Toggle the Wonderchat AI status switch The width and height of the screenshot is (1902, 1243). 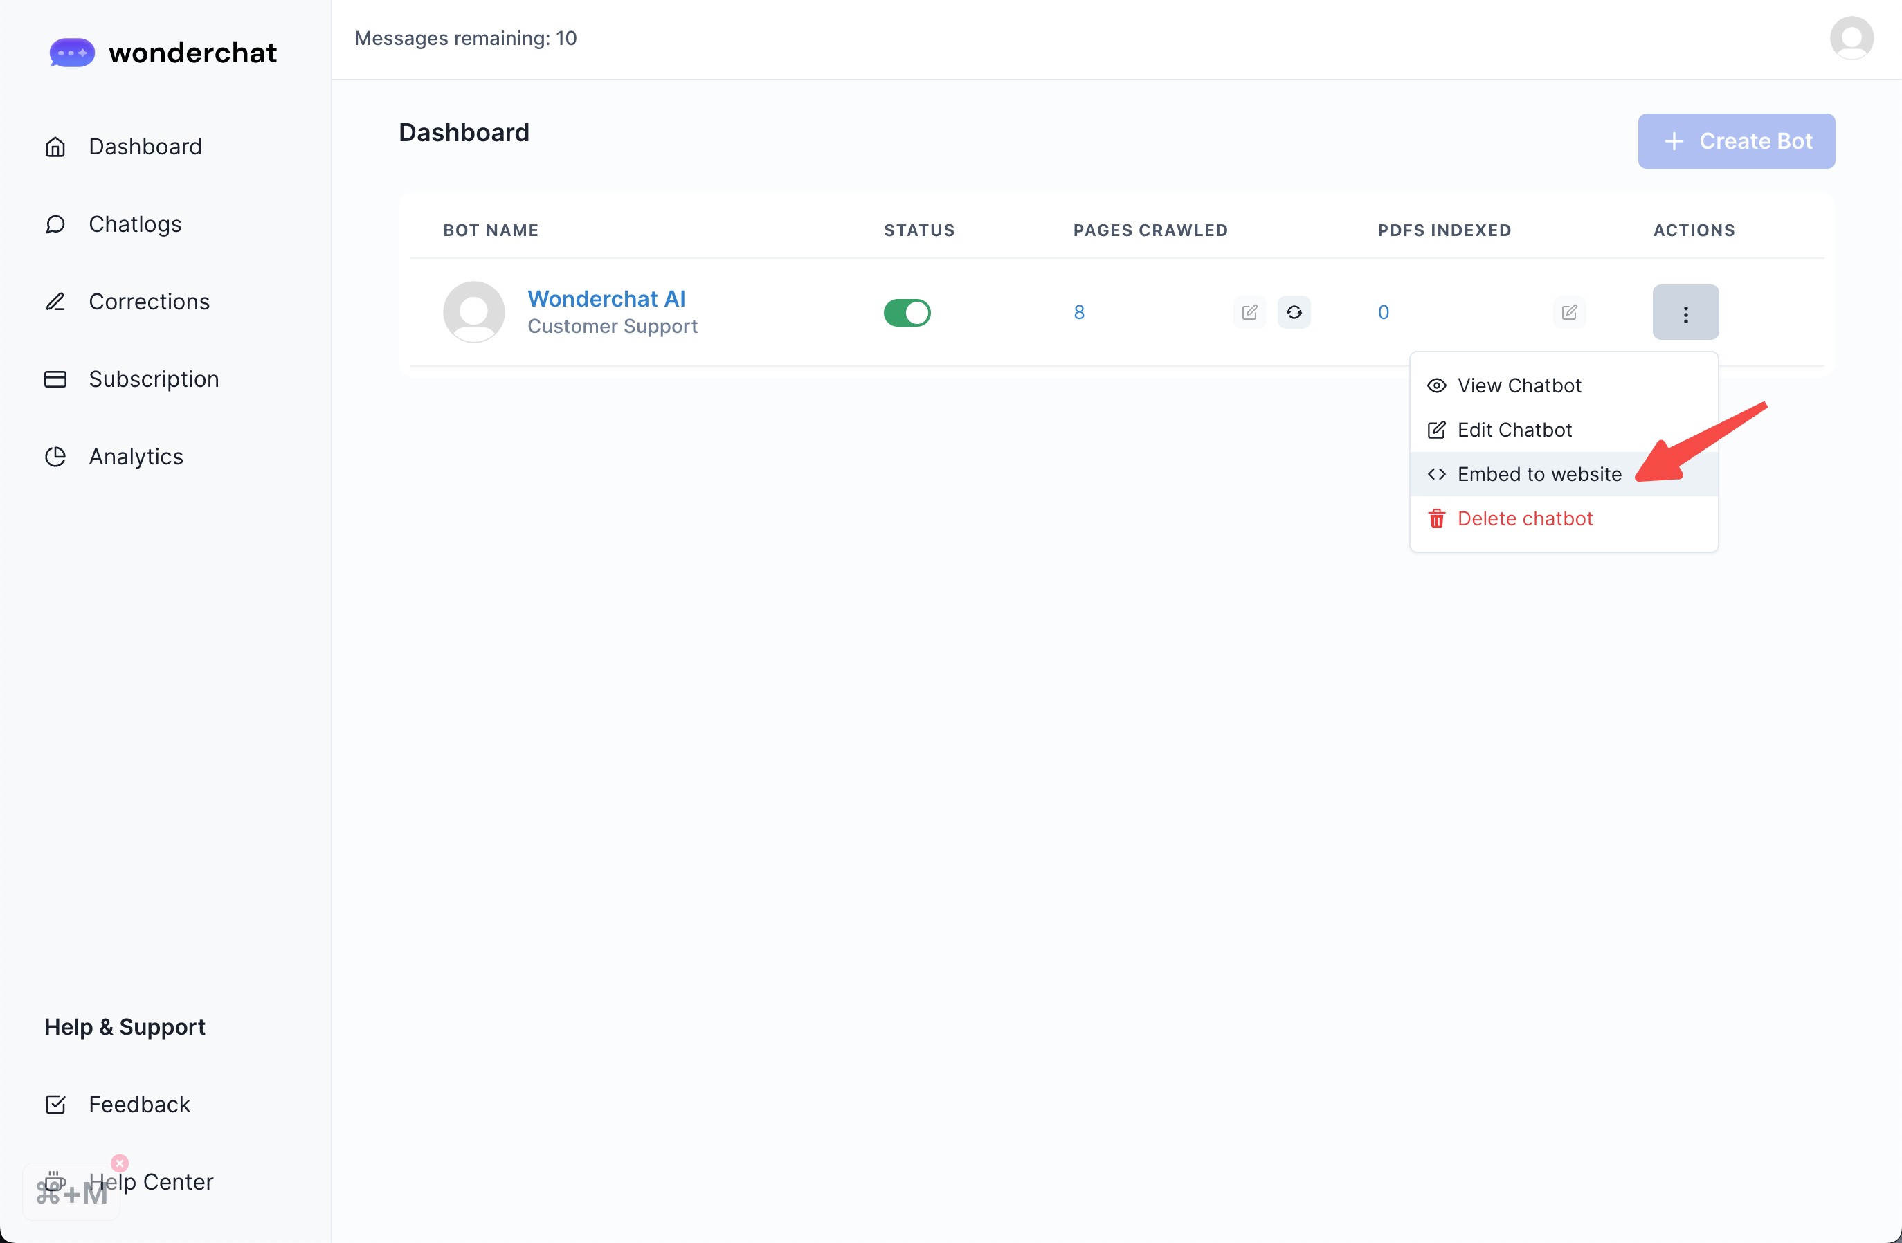click(x=906, y=313)
